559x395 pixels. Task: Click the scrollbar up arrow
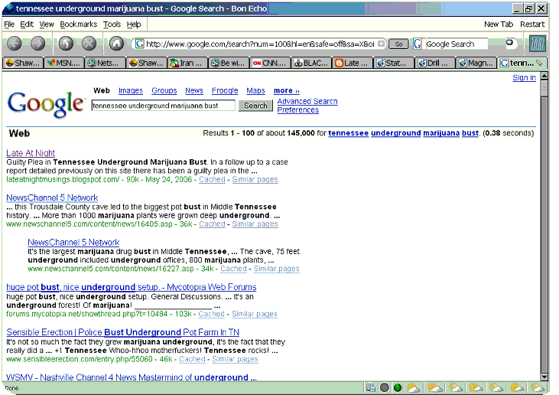pos(544,76)
